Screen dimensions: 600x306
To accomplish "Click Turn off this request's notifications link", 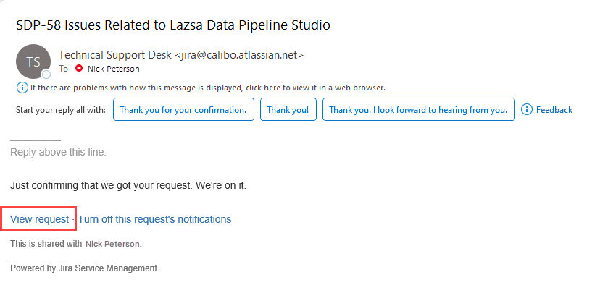I will click(154, 219).
